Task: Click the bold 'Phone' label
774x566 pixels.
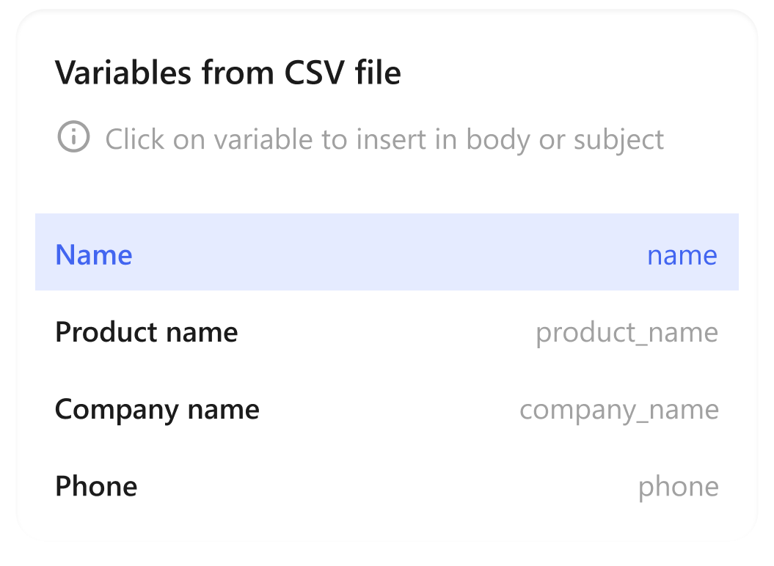Action: tap(96, 486)
